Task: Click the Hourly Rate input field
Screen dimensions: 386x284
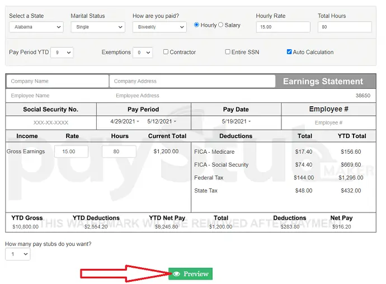Action: 283,27
